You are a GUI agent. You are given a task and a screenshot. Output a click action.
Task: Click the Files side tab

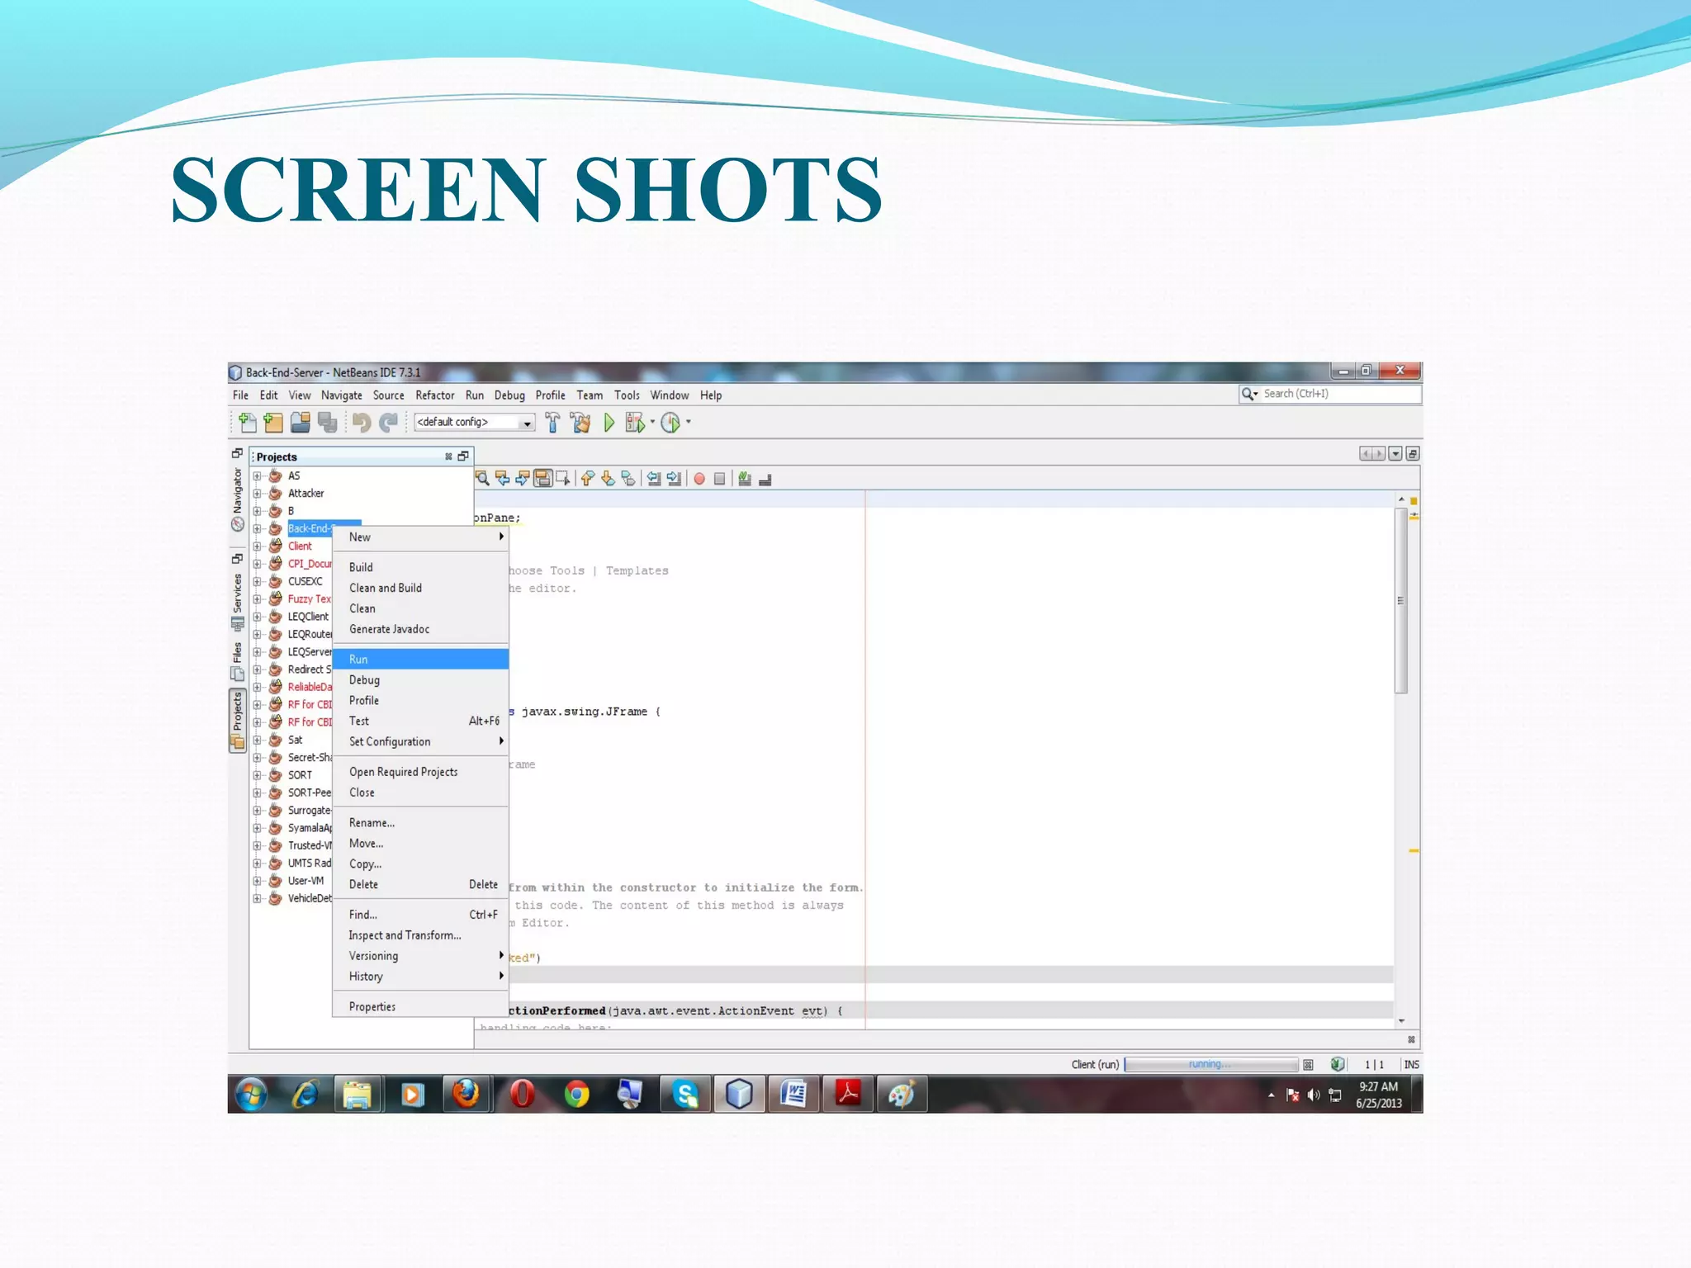coord(238,661)
